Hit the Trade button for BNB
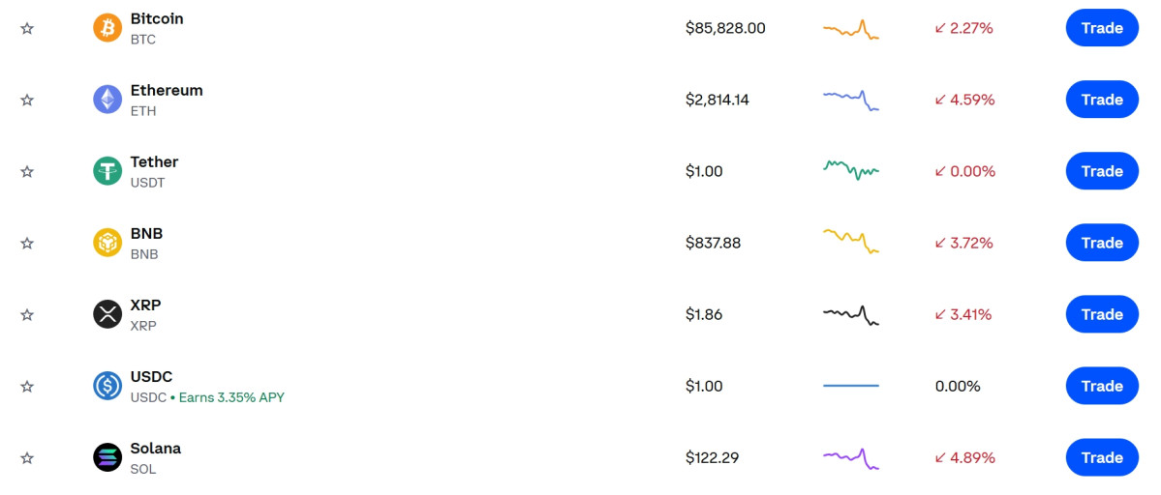Viewport: 1161px width, 495px height. 1101,243
